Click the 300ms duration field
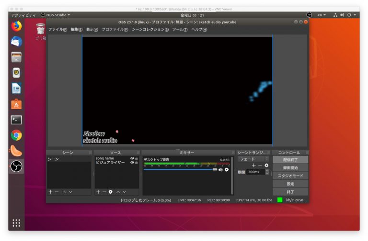 pyautogui.click(x=255, y=172)
